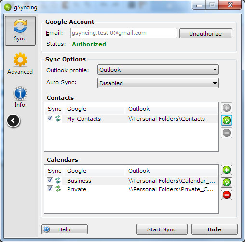The image size is (245, 242).
Task: Select the My Contacts row text
Action: [x=84, y=119]
